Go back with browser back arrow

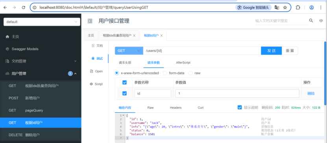(x=5, y=7)
